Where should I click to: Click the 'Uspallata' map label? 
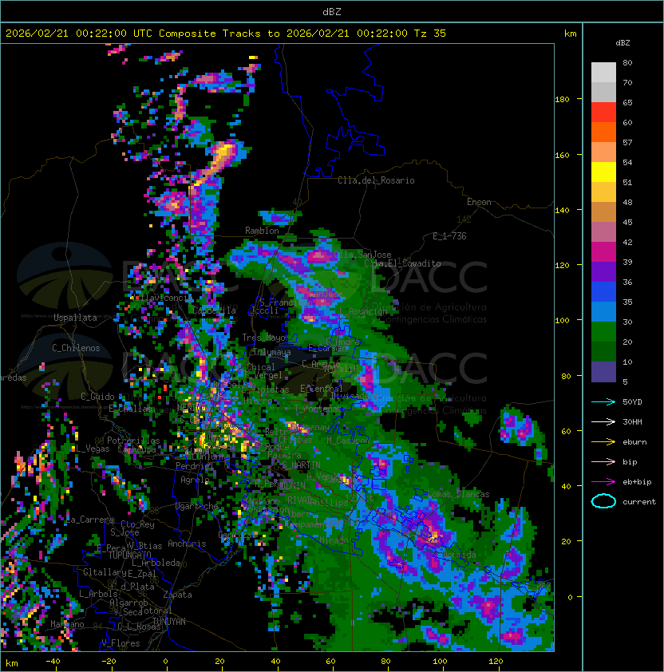click(x=75, y=318)
